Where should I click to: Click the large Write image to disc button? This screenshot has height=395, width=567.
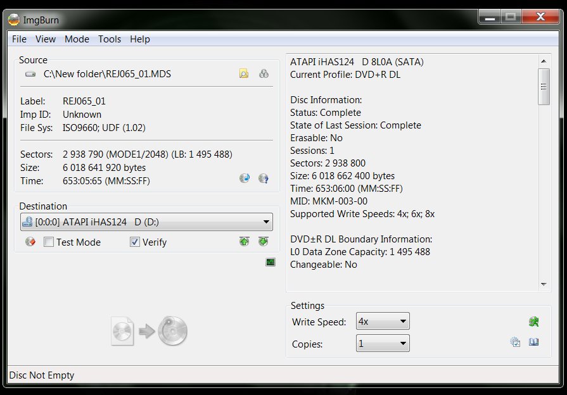[x=149, y=330]
